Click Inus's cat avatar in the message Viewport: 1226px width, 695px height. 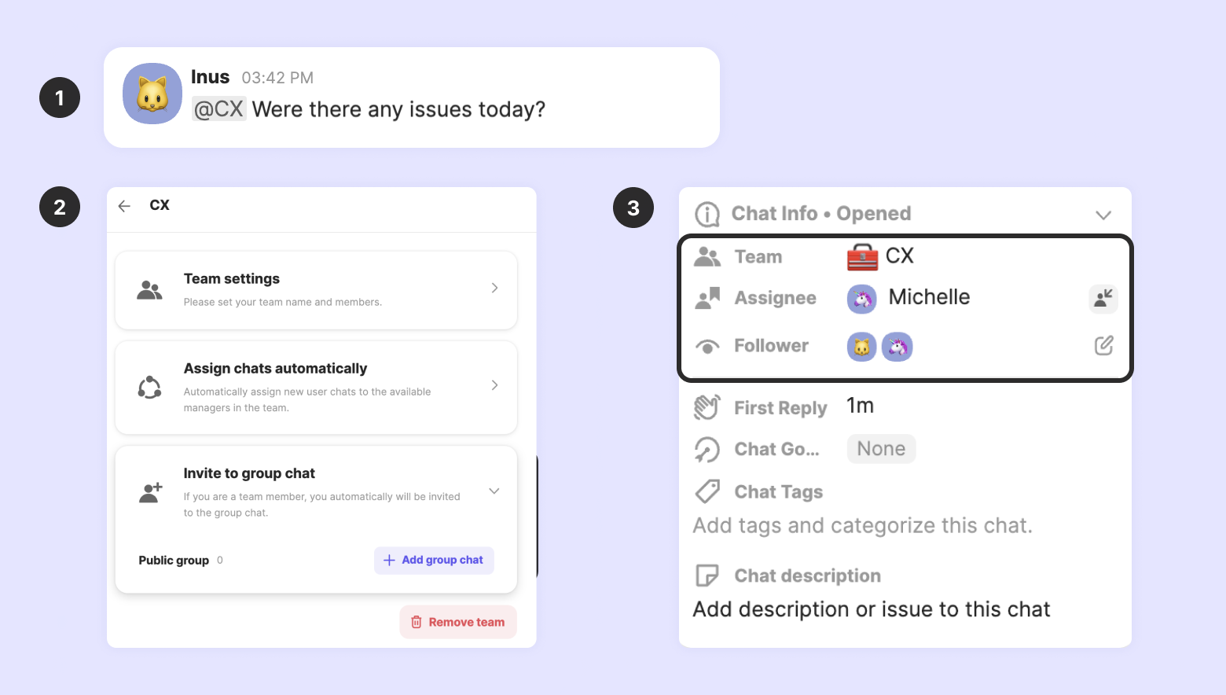point(152,94)
